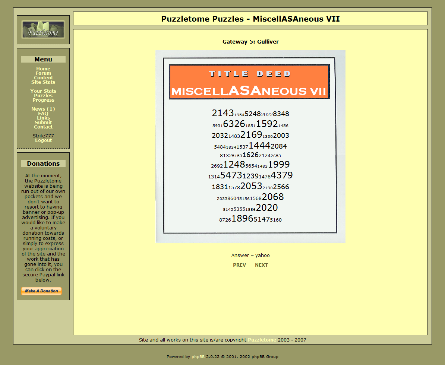Open the Progress page
Image resolution: width=445 pixels, height=365 pixels.
point(43,100)
